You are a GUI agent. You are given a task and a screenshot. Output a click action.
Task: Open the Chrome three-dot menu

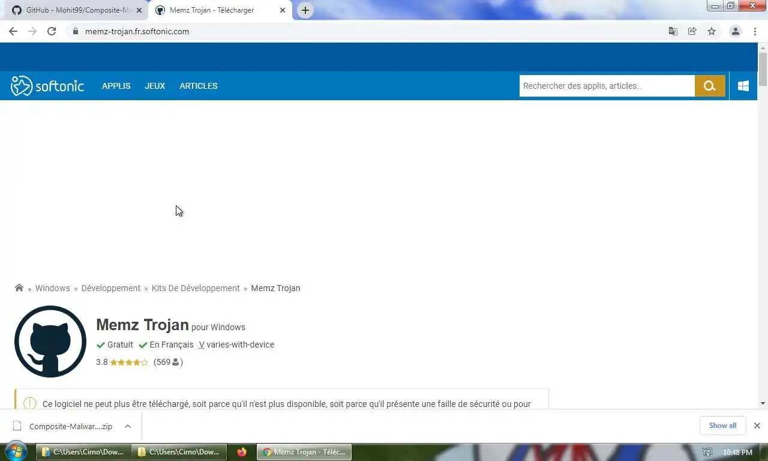coord(755,31)
